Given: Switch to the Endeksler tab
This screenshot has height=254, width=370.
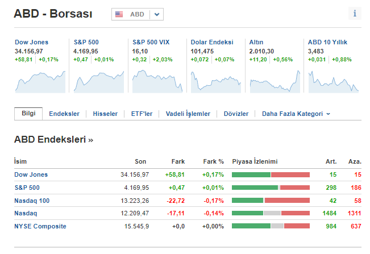Looking at the screenshot, I should 64,114.
